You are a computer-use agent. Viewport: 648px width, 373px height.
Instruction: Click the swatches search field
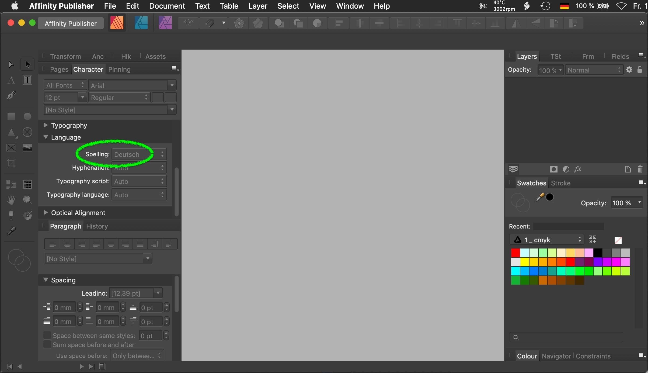click(566, 337)
